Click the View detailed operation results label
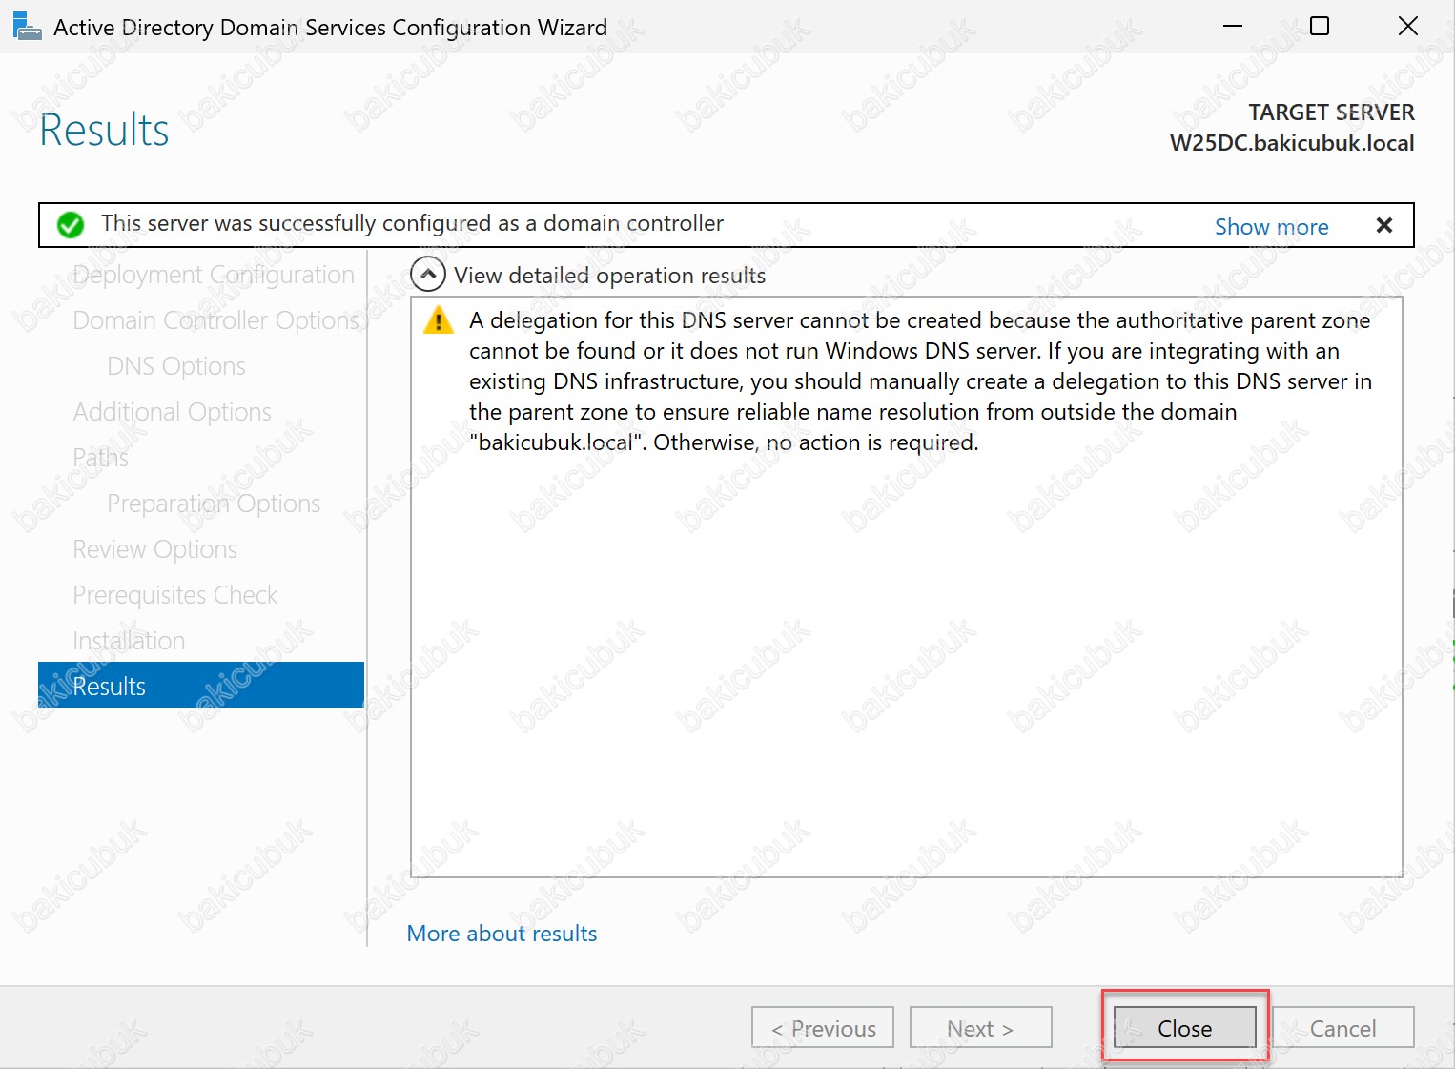This screenshot has width=1455, height=1069. click(x=610, y=276)
